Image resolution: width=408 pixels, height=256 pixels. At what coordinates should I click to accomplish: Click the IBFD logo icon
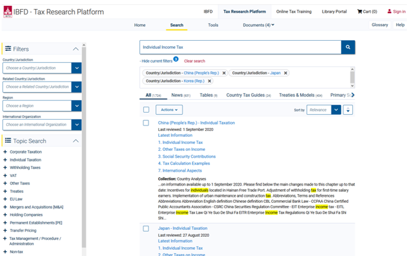(8, 12)
